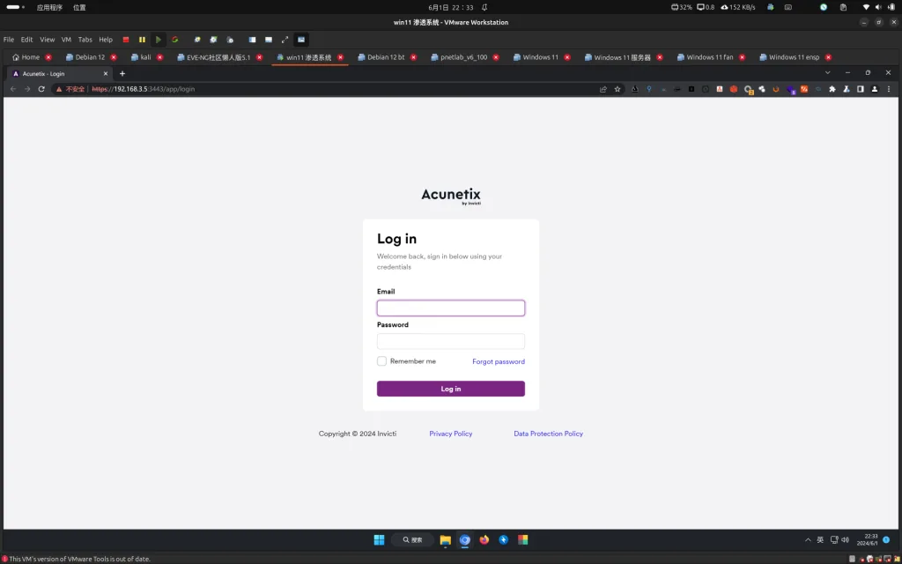
Task: Reload the Acunetix login page
Action: click(x=41, y=89)
